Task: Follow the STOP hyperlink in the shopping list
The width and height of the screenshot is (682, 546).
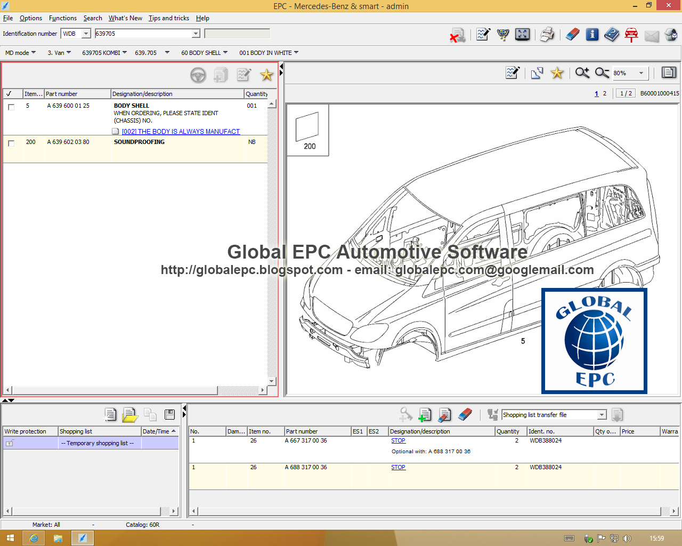Action: (x=398, y=440)
